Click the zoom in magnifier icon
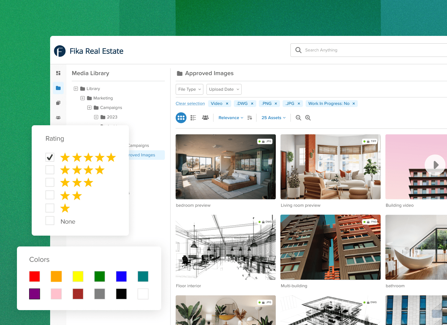 pyautogui.click(x=308, y=118)
